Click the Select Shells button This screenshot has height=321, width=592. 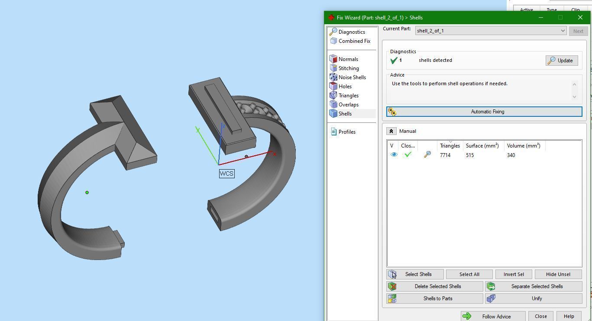(x=415, y=274)
